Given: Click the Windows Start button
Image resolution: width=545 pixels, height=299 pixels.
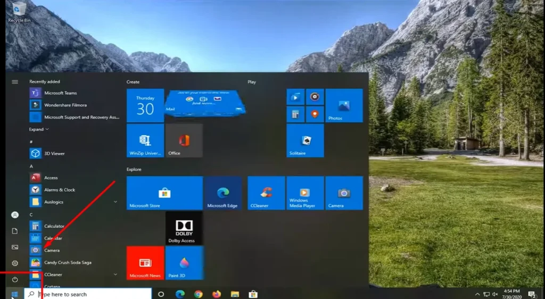Looking at the screenshot, I should pos(14,295).
